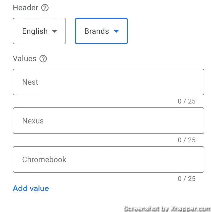Image resolution: width=211 pixels, height=212 pixels.
Task: Click the character counter below Nest field
Action: [186, 101]
